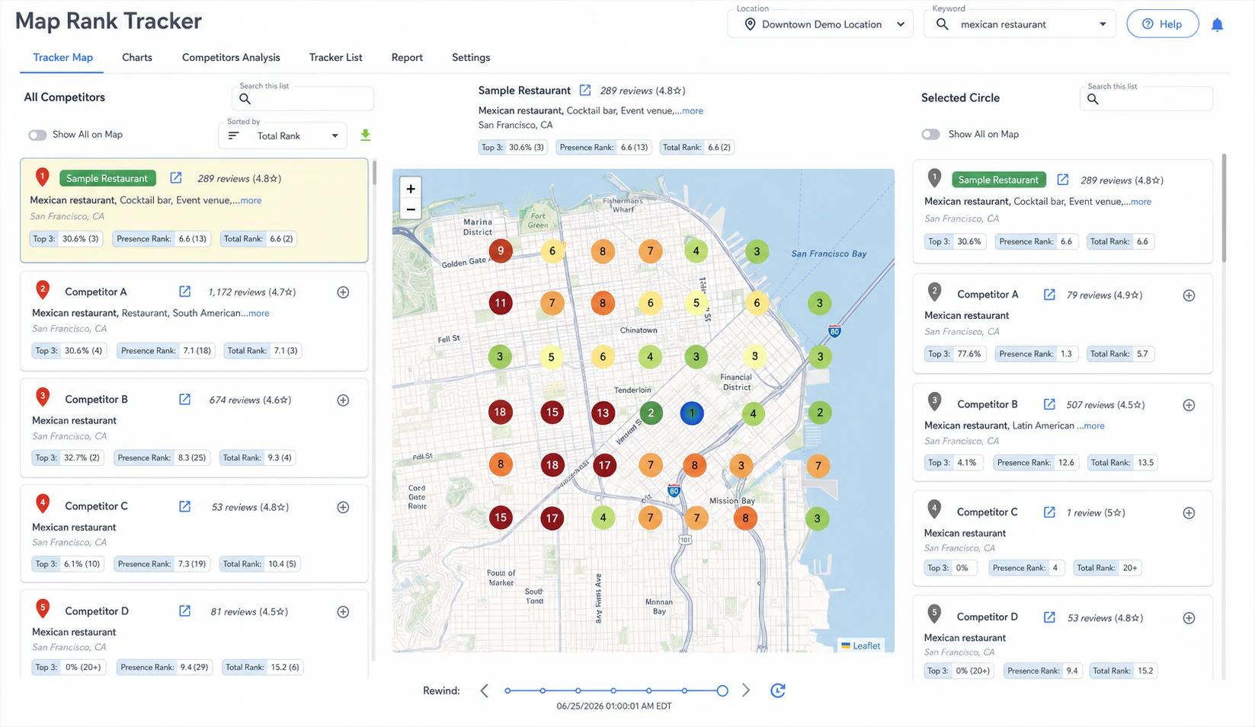Open Sample Restaurant link icon in Selected Circle
This screenshot has width=1255, height=727.
pos(1063,180)
